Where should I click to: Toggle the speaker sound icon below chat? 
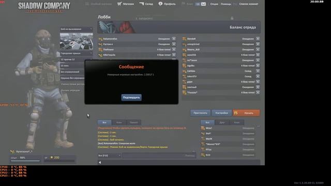pyautogui.click(x=100, y=162)
